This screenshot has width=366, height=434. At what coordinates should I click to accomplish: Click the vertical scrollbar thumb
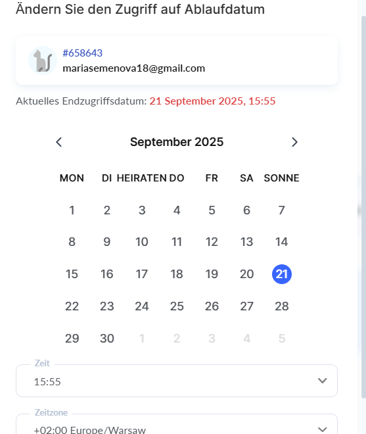pos(363,207)
